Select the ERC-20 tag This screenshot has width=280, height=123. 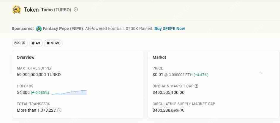tap(20, 43)
